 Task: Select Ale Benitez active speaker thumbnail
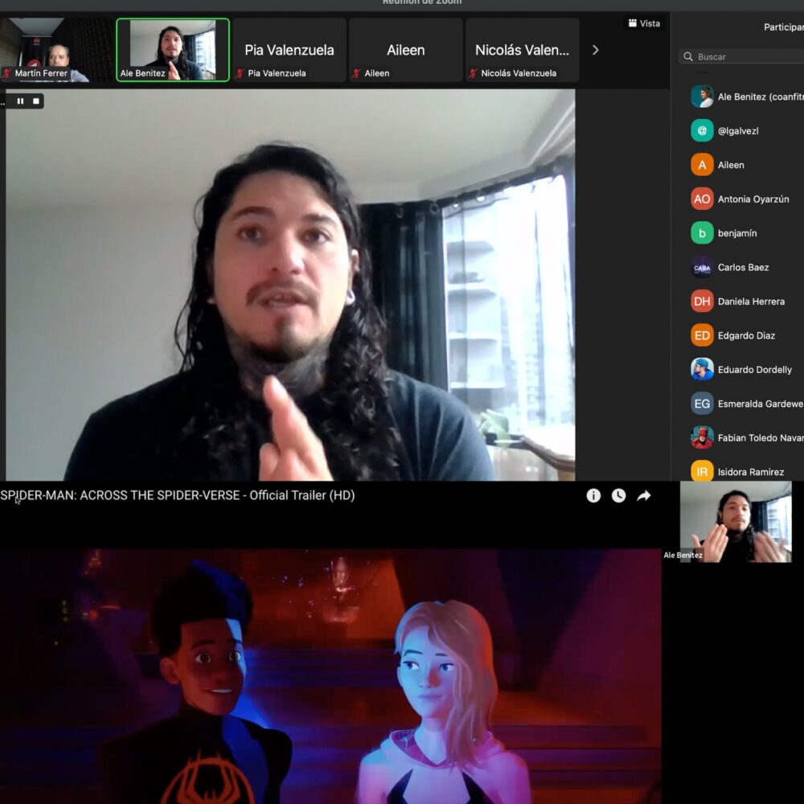[x=173, y=50]
